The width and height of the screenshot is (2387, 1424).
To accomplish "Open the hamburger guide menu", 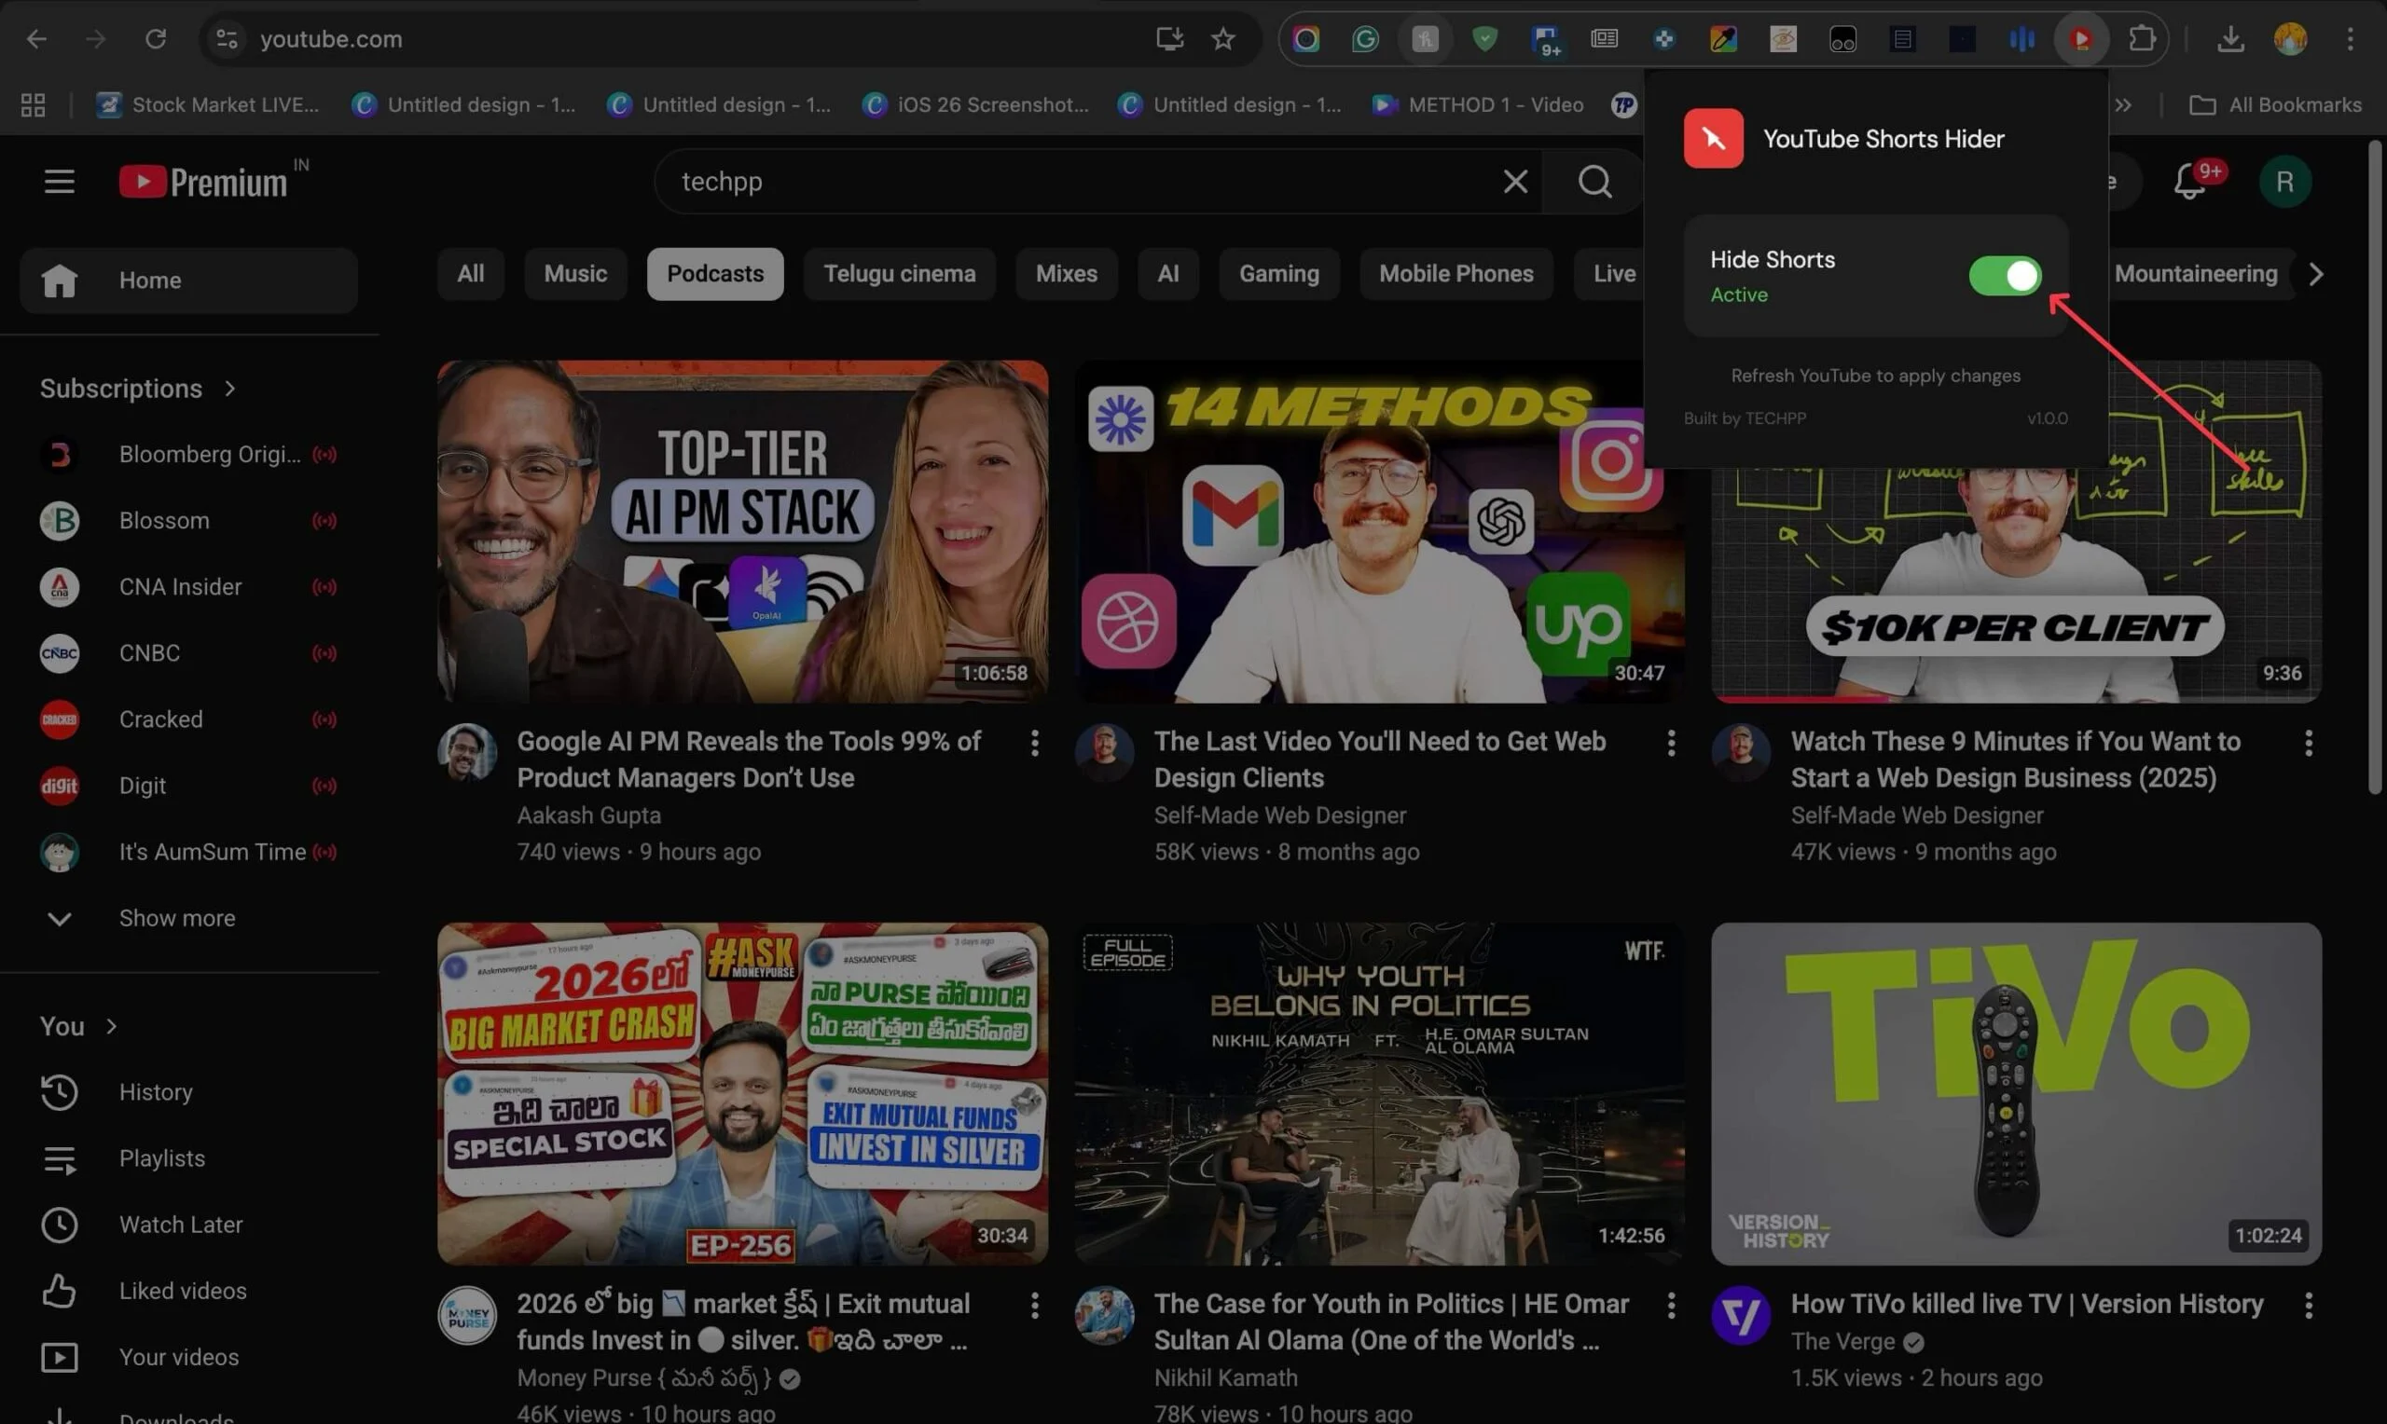I will (59, 181).
